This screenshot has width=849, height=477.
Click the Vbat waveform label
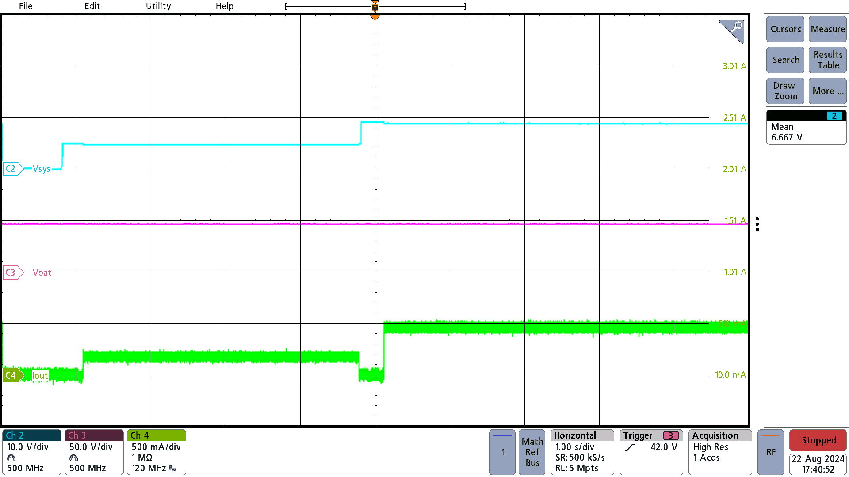[x=42, y=273]
